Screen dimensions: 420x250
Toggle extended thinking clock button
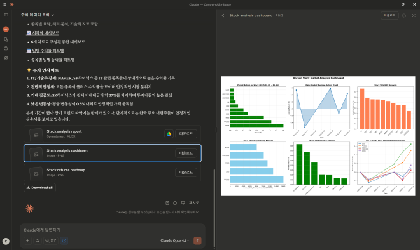(64, 240)
